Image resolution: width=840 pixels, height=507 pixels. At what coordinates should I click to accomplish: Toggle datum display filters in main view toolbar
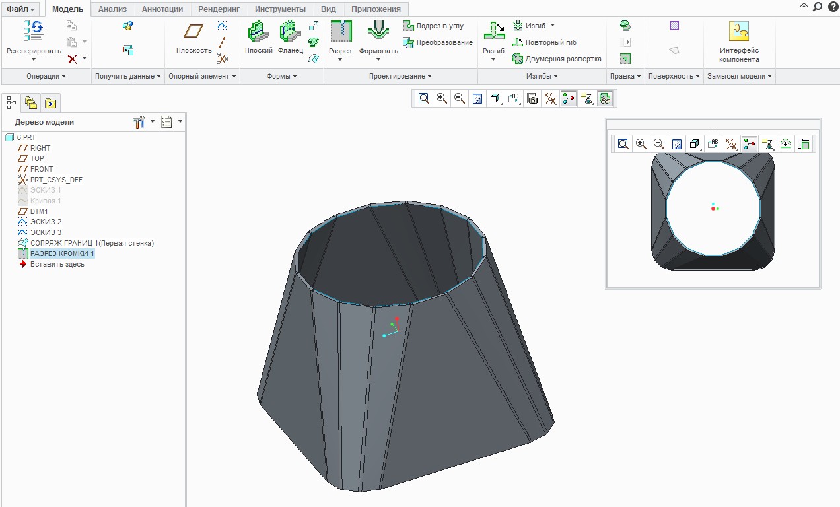pyautogui.click(x=550, y=98)
